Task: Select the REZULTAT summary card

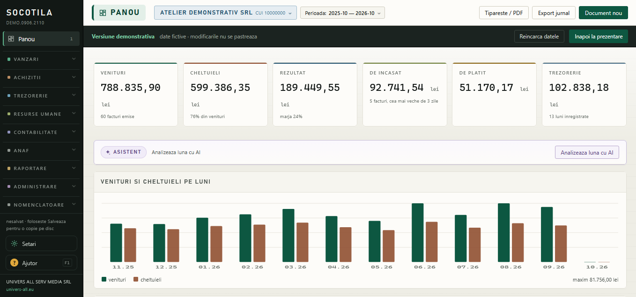Action: point(315,95)
